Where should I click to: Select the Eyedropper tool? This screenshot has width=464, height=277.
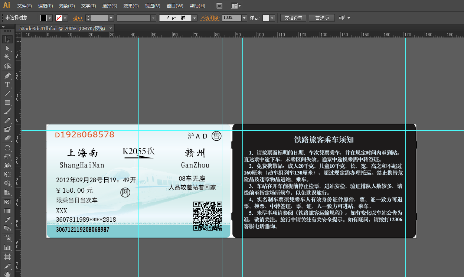coord(7,220)
